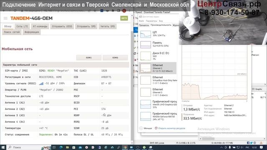267x150 pixels.
Task: Show hidden system tray icons
Action: pos(222,147)
